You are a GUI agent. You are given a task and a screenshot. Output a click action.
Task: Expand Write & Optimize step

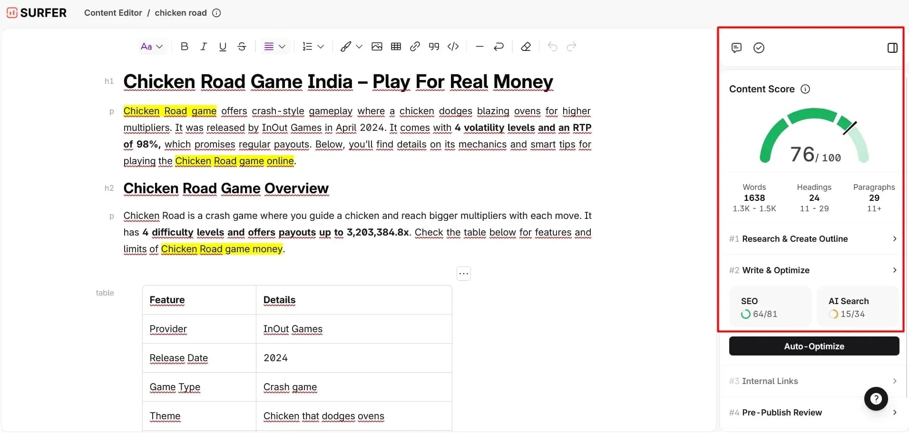(x=813, y=270)
